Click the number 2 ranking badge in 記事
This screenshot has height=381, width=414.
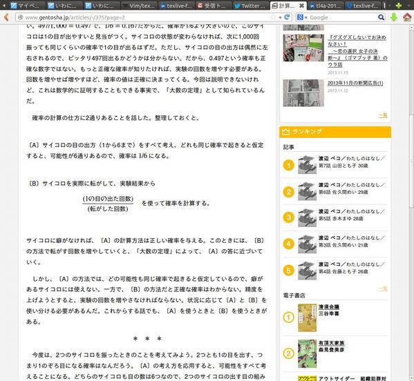pyautogui.click(x=289, y=192)
